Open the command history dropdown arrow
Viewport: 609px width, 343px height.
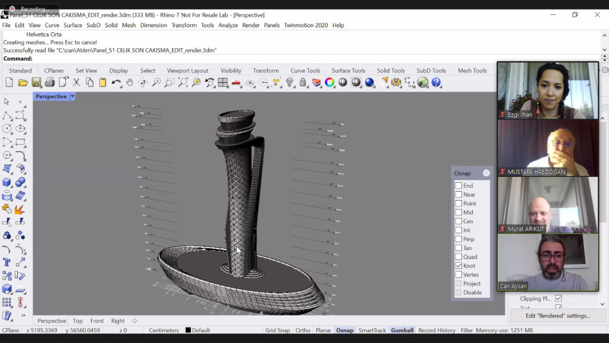(604, 59)
